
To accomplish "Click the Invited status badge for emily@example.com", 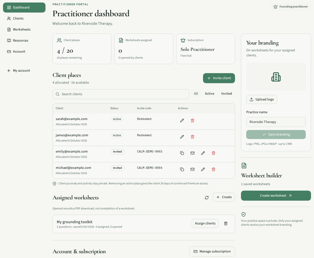I will (117, 152).
